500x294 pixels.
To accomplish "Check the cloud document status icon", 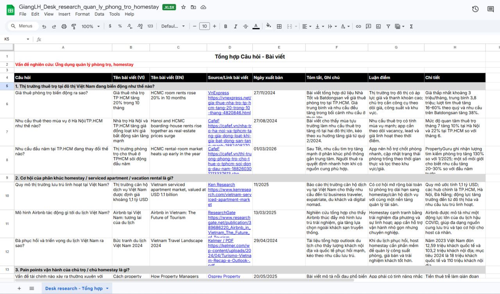I will pos(204,7).
